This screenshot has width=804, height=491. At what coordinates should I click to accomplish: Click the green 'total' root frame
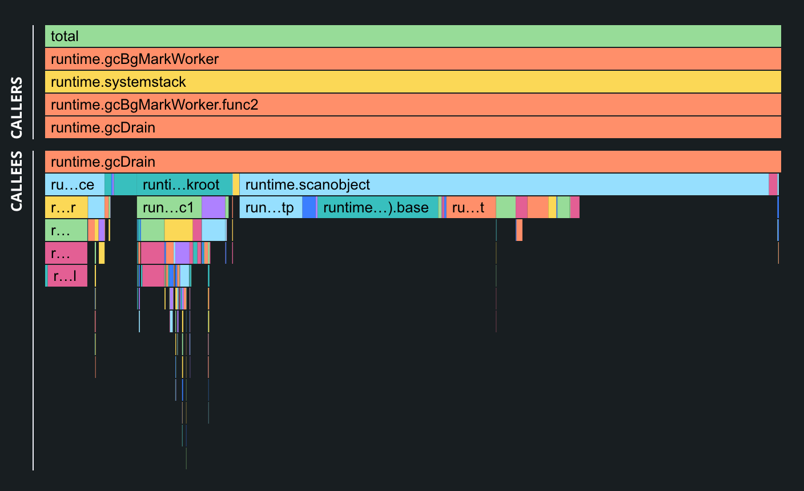coord(413,36)
